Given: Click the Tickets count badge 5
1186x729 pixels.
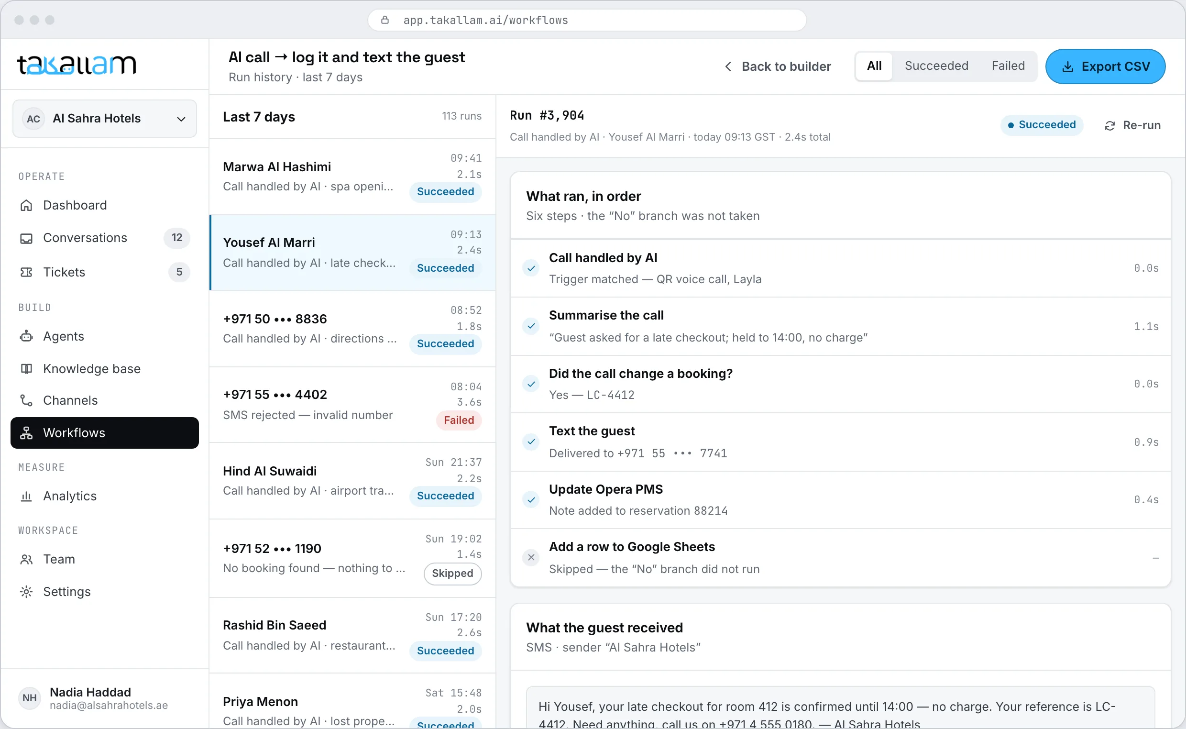Looking at the screenshot, I should click(x=179, y=272).
